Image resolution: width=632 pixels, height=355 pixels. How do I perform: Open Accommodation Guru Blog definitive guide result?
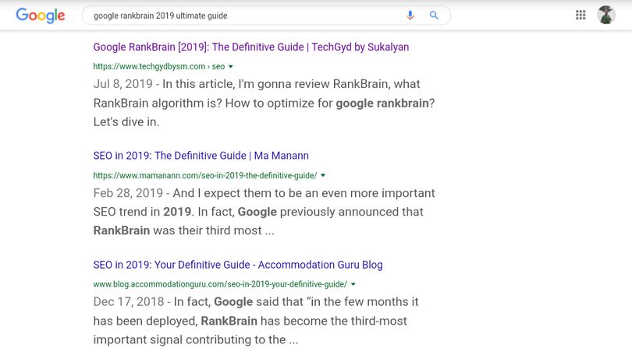tap(238, 265)
